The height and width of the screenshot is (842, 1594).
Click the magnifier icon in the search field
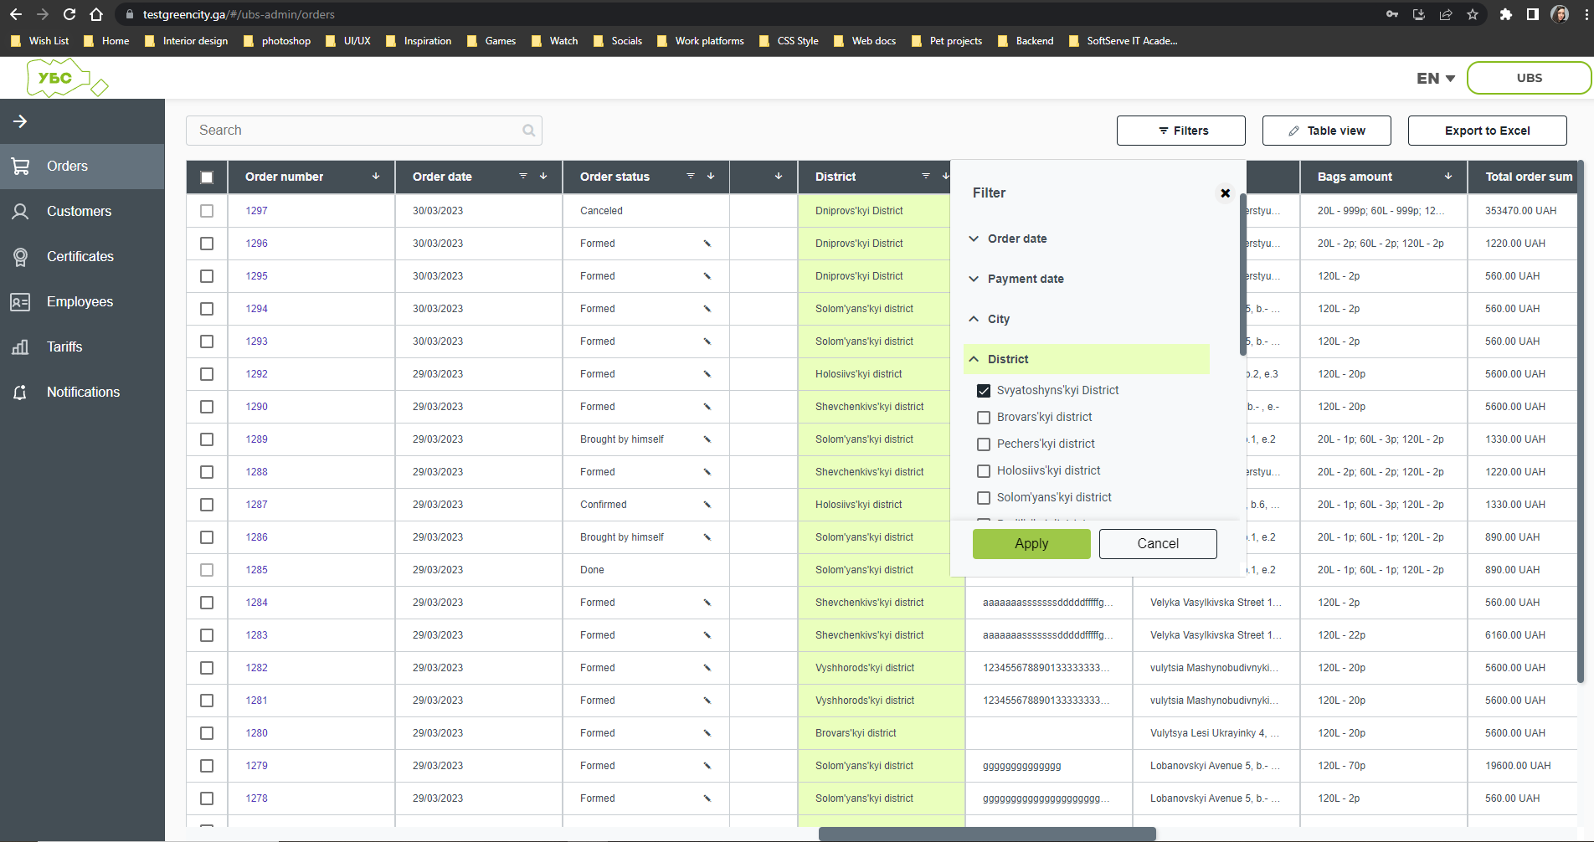click(528, 131)
